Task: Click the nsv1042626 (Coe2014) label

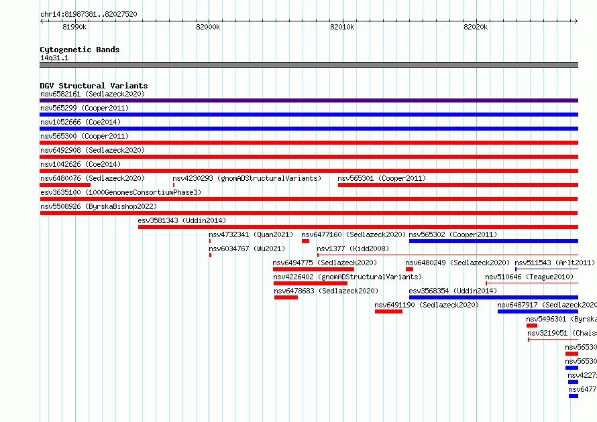Action: pos(80,164)
